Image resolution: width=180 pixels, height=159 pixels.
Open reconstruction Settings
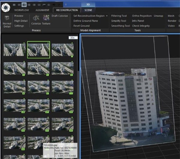(x=19, y=26)
